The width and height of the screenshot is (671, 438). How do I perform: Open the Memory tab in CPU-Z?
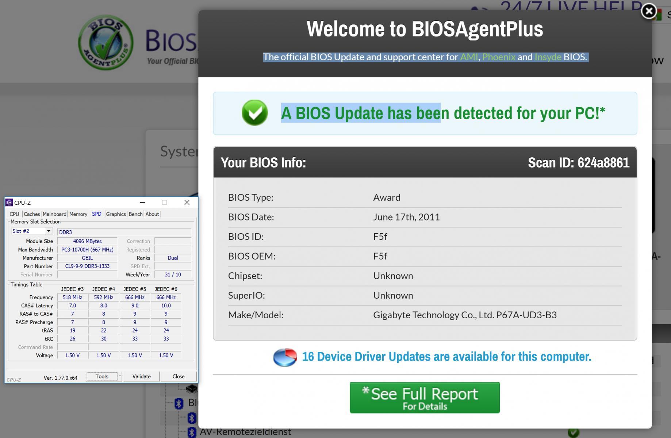point(78,214)
